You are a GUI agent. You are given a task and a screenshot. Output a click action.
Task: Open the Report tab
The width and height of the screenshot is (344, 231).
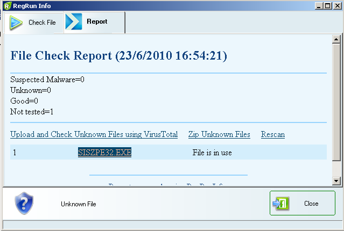[x=94, y=22]
